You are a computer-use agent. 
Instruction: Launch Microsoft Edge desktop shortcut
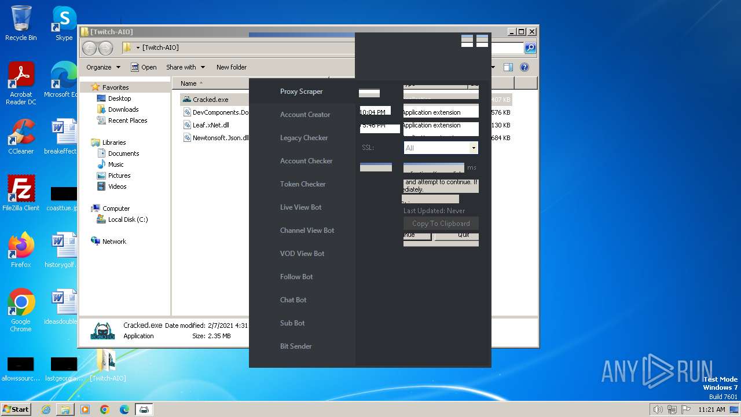63,80
